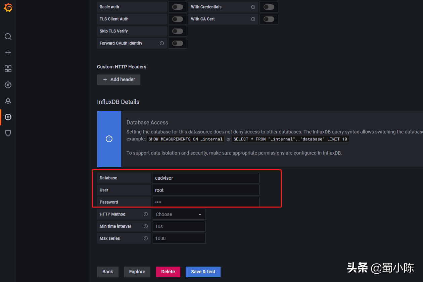The image size is (423, 282).
Task: Click the Custom HTTP Headers heading
Action: [122, 67]
